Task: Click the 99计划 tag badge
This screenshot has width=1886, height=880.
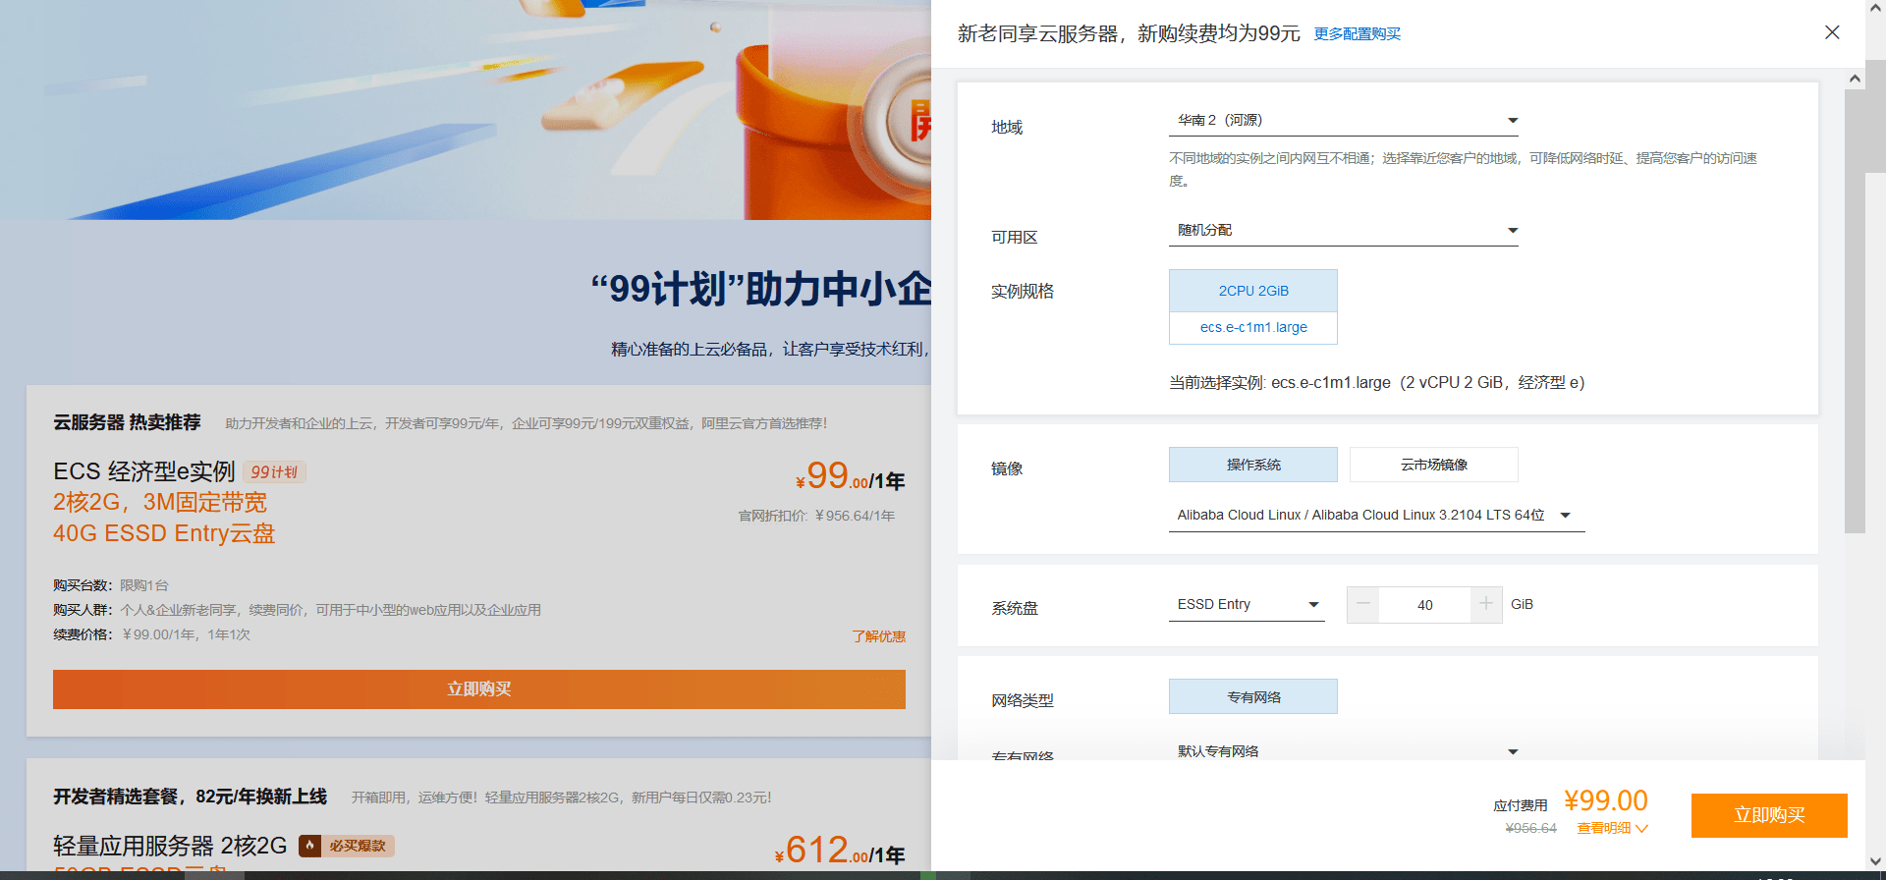Action: [274, 472]
